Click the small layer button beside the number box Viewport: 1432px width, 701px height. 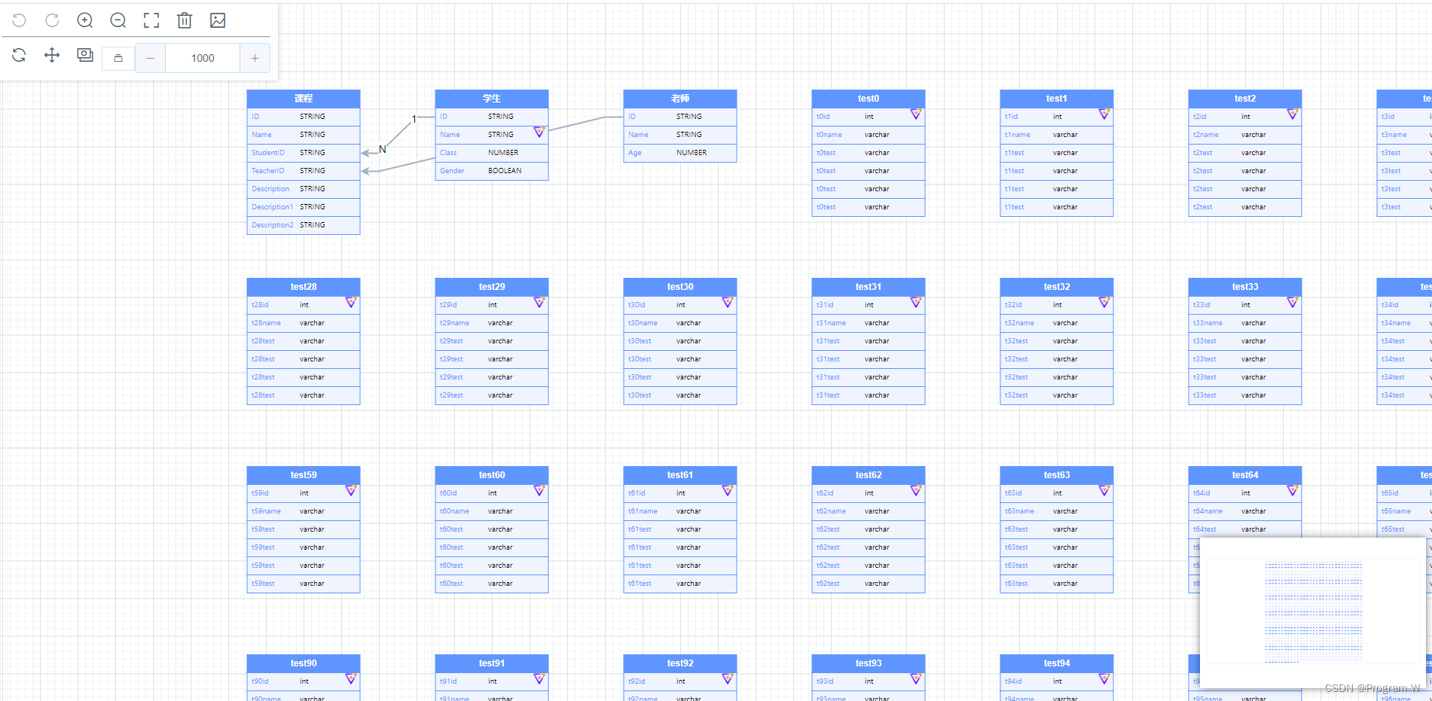(118, 58)
